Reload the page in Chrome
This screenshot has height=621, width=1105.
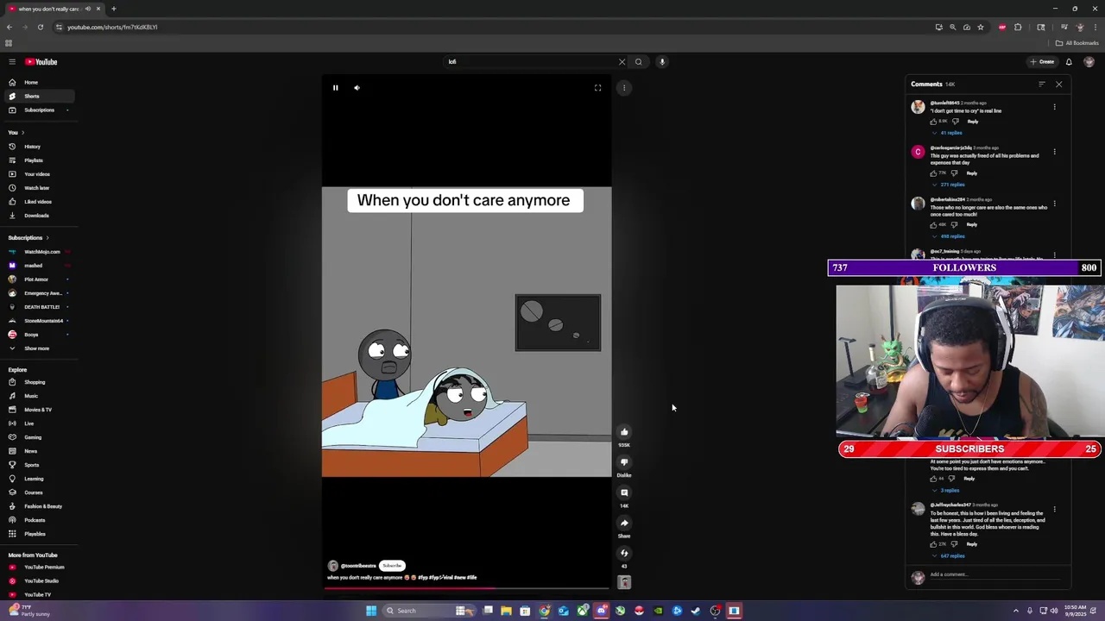[x=40, y=27]
